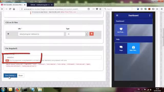Tap the Rate This tile
The width and height of the screenshot is (164, 92).
(133, 48)
